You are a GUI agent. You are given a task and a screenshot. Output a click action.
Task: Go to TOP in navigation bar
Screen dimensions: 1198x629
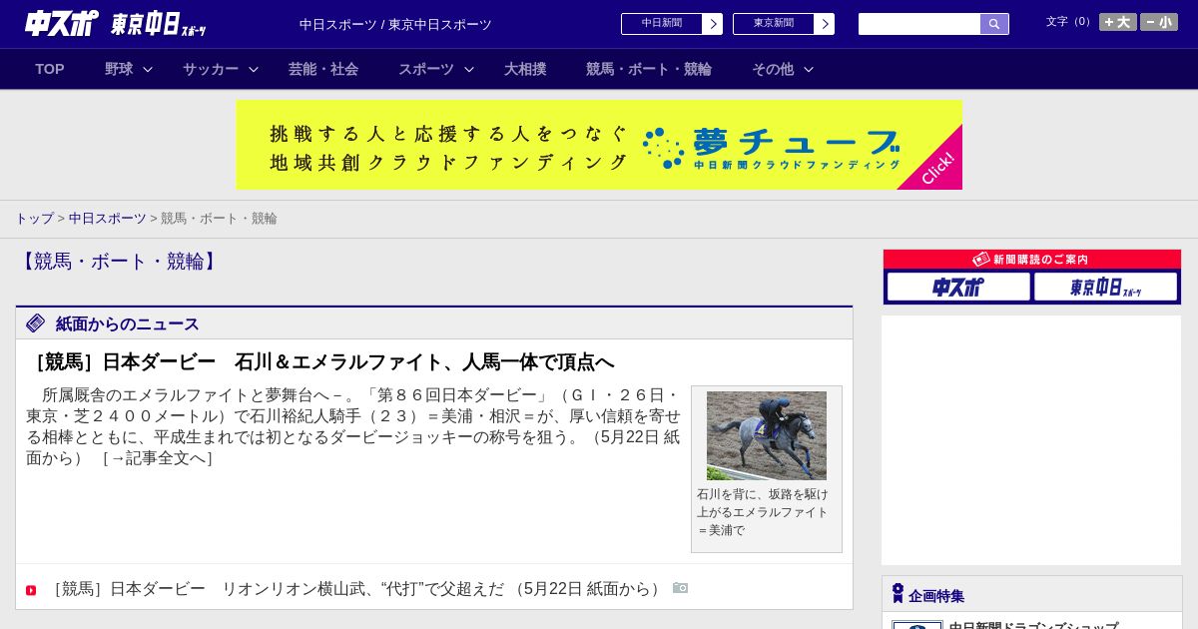point(50,69)
